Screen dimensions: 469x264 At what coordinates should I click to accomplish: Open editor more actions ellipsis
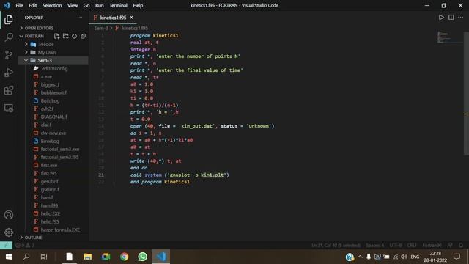pos(461,18)
